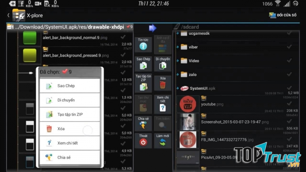The image size is (306, 172).
Task: Tap video camera status bar icon
Action: pyautogui.click(x=38, y=3)
